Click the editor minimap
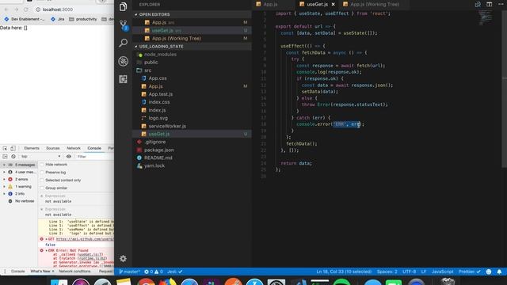The height and width of the screenshot is (285, 507). pyautogui.click(x=485, y=17)
